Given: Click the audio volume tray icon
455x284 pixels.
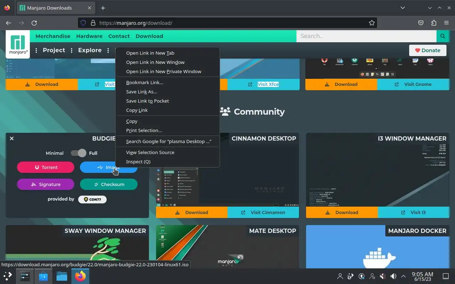Looking at the screenshot, I should click(394, 276).
